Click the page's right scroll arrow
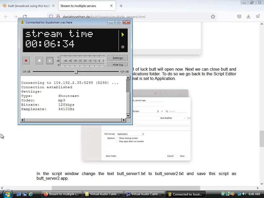 [x=258, y=188]
